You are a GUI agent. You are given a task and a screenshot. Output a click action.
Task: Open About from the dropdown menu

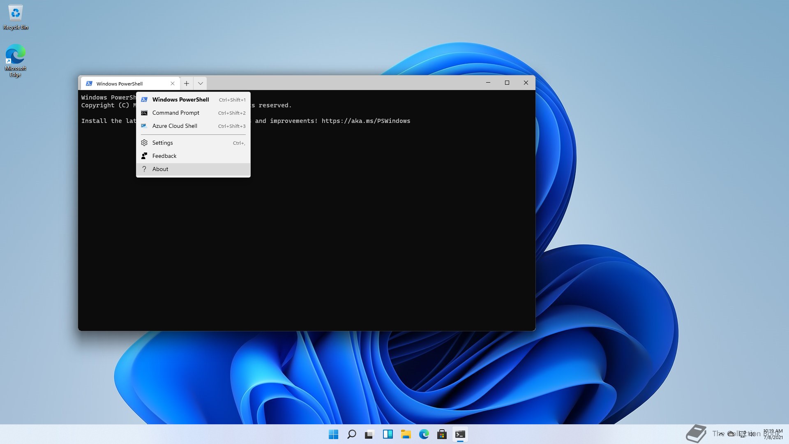click(x=193, y=169)
